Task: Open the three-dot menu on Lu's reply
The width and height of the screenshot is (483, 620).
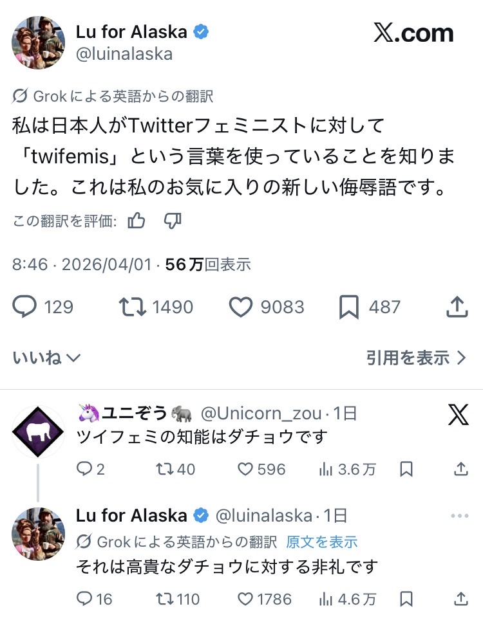Action: tap(460, 516)
